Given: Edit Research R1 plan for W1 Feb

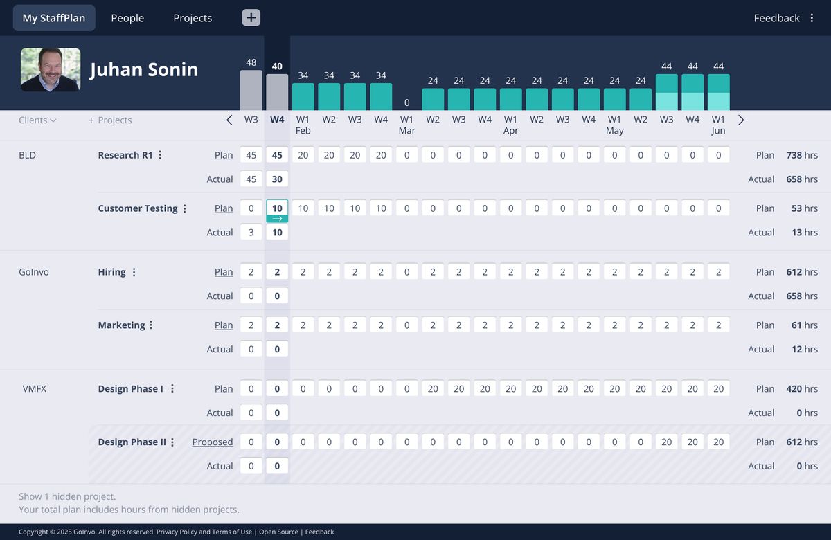Looking at the screenshot, I should pos(303,155).
